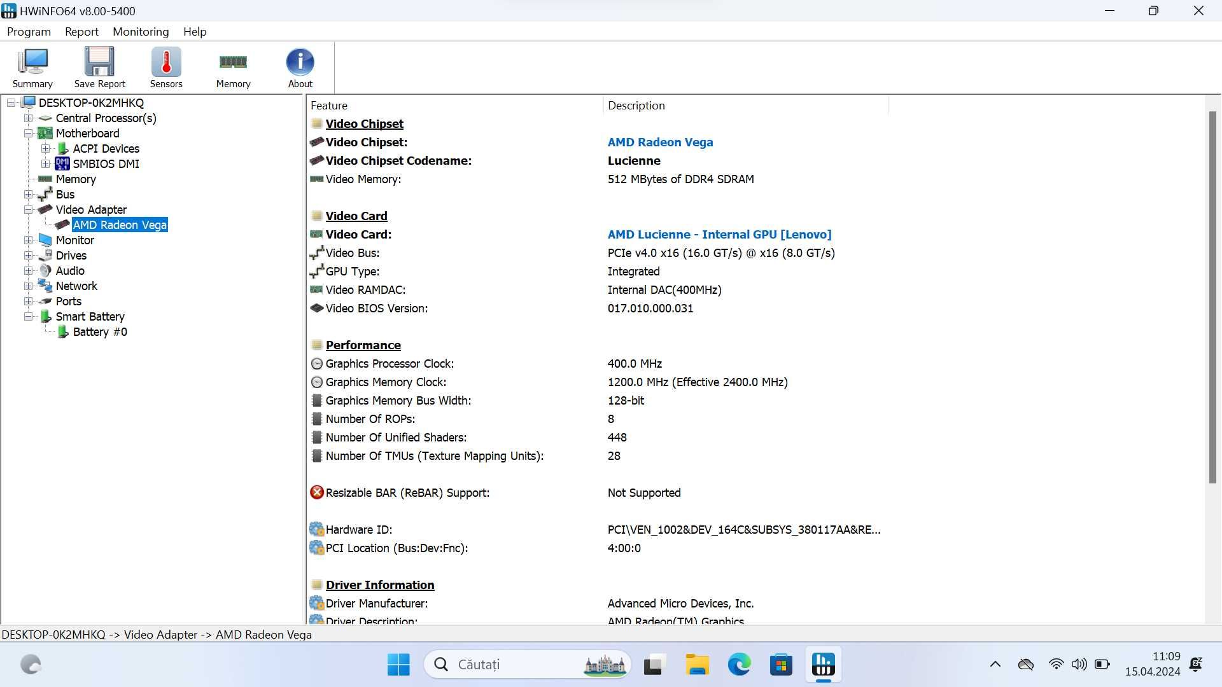This screenshot has width=1222, height=687.
Task: Select the Bus icon in tree
Action: (x=45, y=194)
